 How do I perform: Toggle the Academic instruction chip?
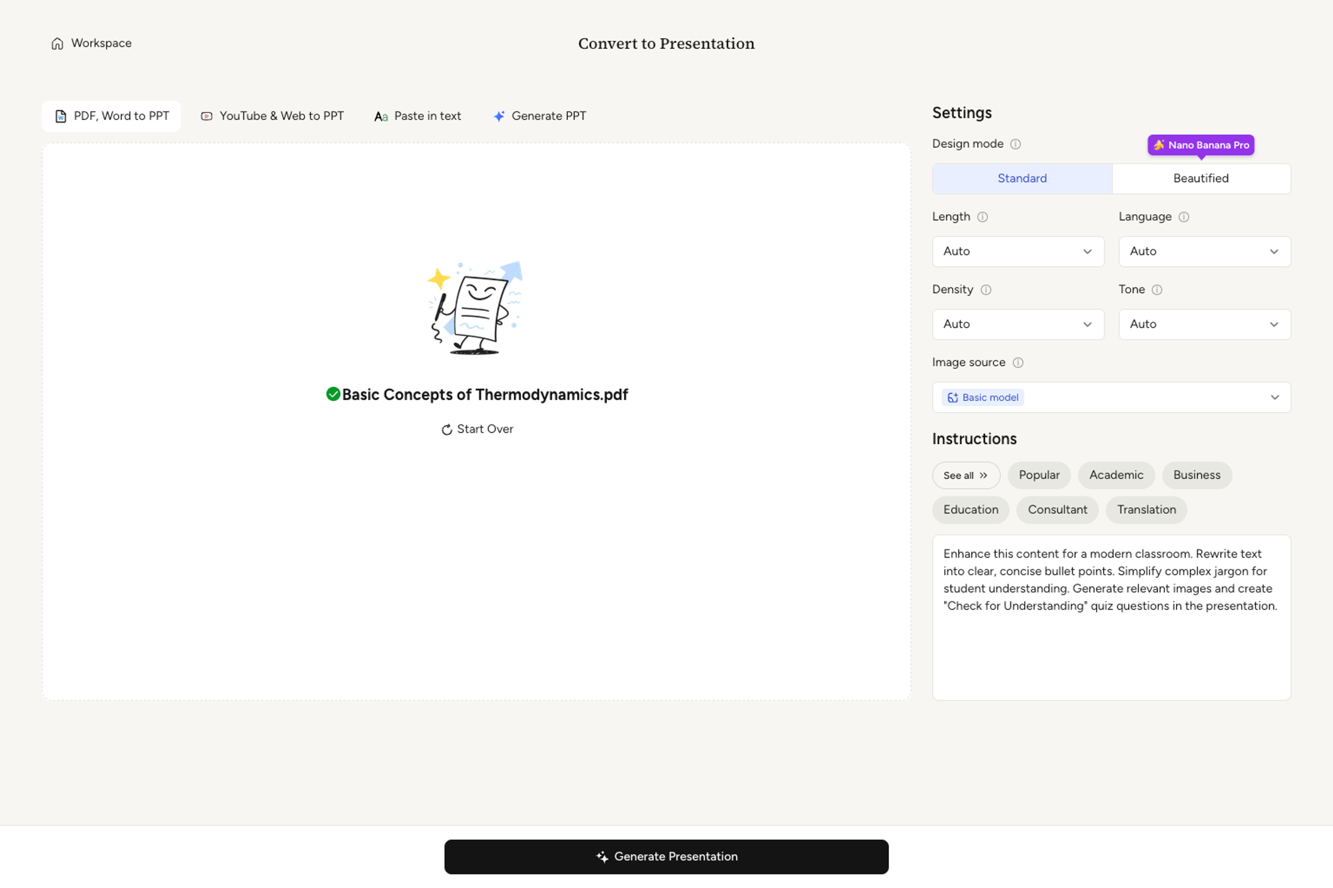(x=1116, y=475)
